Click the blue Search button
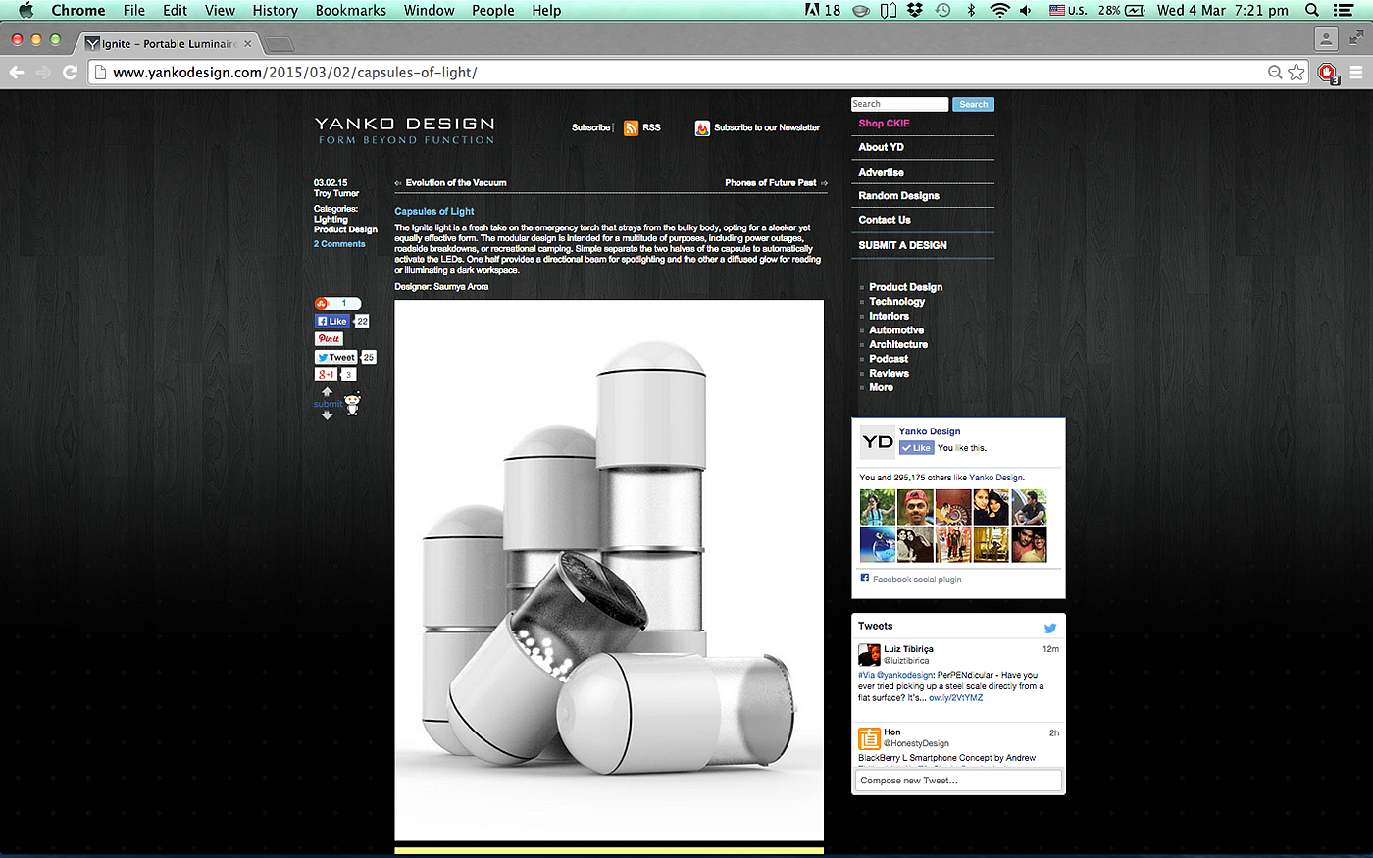Image resolution: width=1373 pixels, height=858 pixels. [x=974, y=104]
